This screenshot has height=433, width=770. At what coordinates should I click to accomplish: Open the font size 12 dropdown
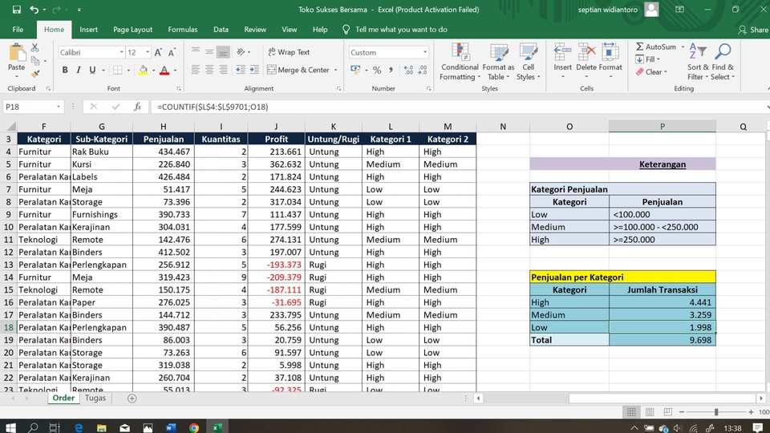[148, 52]
